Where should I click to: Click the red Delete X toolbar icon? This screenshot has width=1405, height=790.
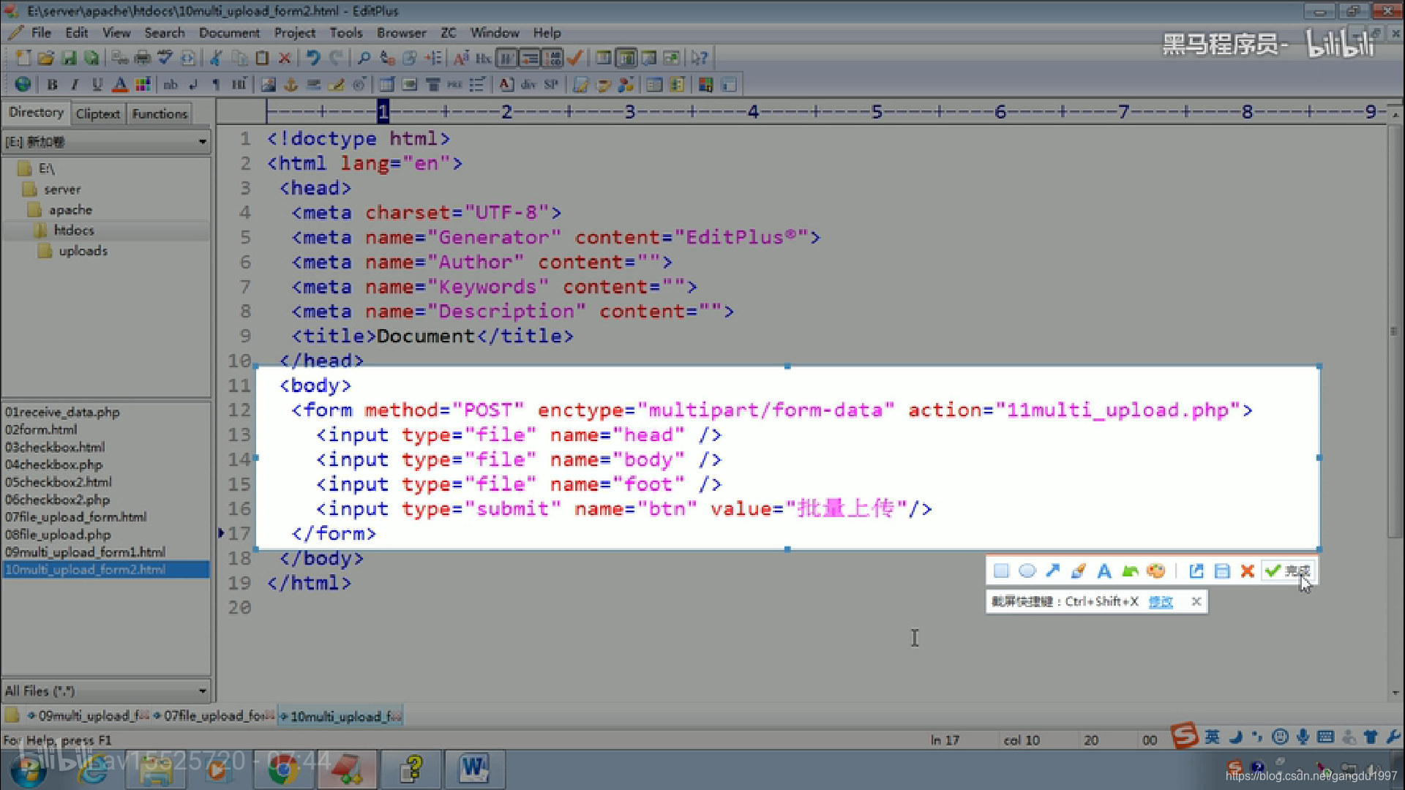tap(285, 58)
